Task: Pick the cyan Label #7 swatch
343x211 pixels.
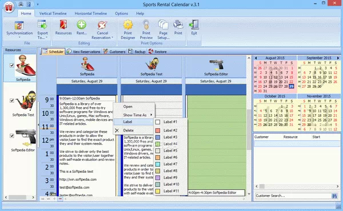Action: [158, 164]
